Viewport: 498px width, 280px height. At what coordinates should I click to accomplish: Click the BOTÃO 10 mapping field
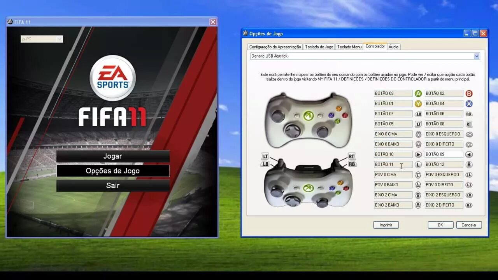coord(393,154)
